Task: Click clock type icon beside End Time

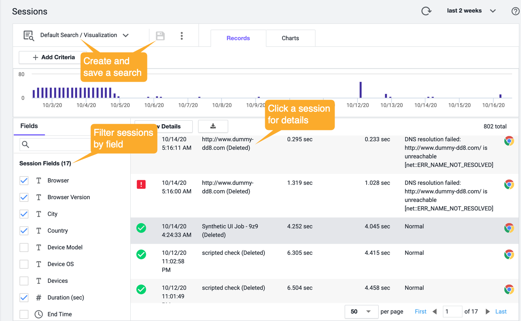Action: [x=39, y=314]
